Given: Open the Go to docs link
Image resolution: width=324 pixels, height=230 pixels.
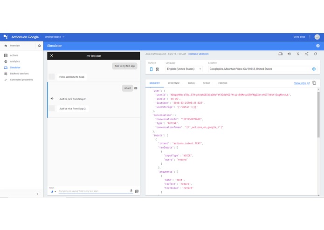Looking at the screenshot, I should [x=299, y=37].
